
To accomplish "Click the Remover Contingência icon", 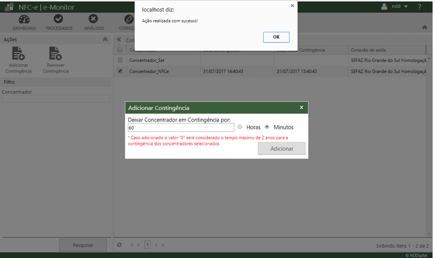I will 55,55.
